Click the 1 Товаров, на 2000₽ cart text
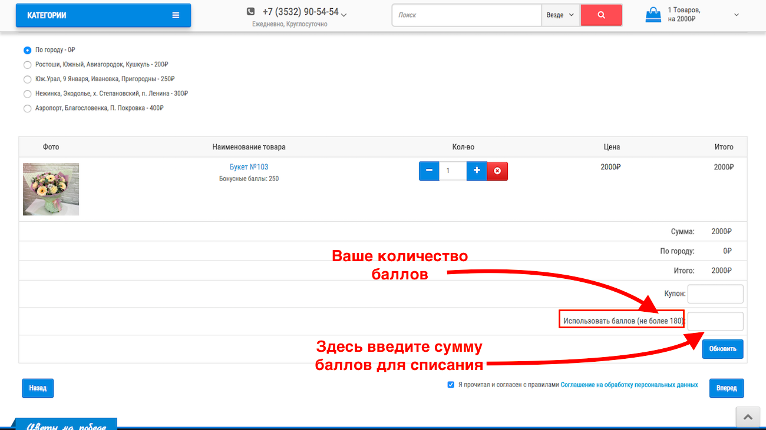Viewport: 766px width, 430px height. 684,15
